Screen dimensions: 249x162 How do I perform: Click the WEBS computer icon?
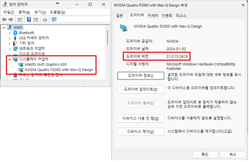(9, 28)
